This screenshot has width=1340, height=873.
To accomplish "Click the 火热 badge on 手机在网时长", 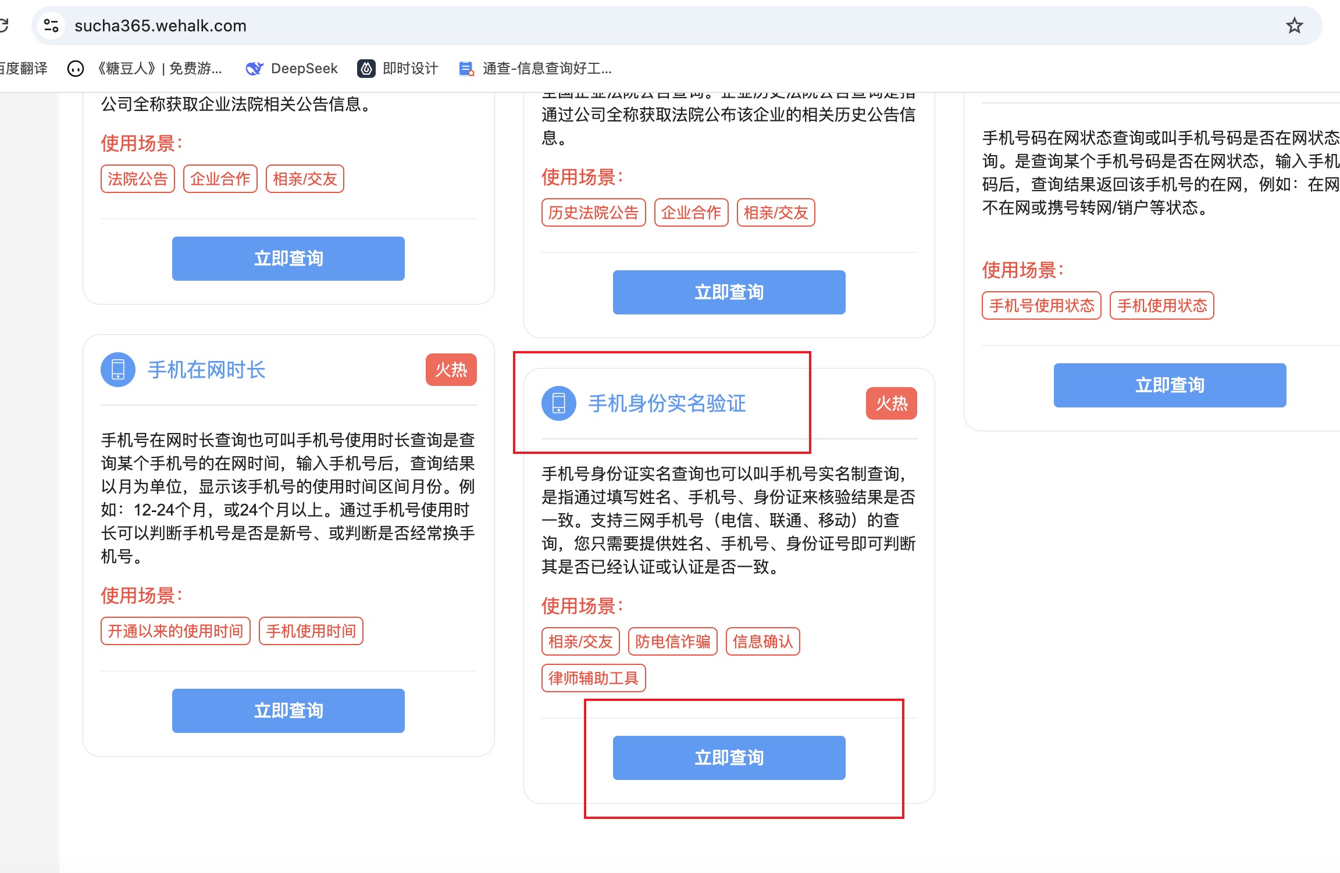I will (x=451, y=370).
